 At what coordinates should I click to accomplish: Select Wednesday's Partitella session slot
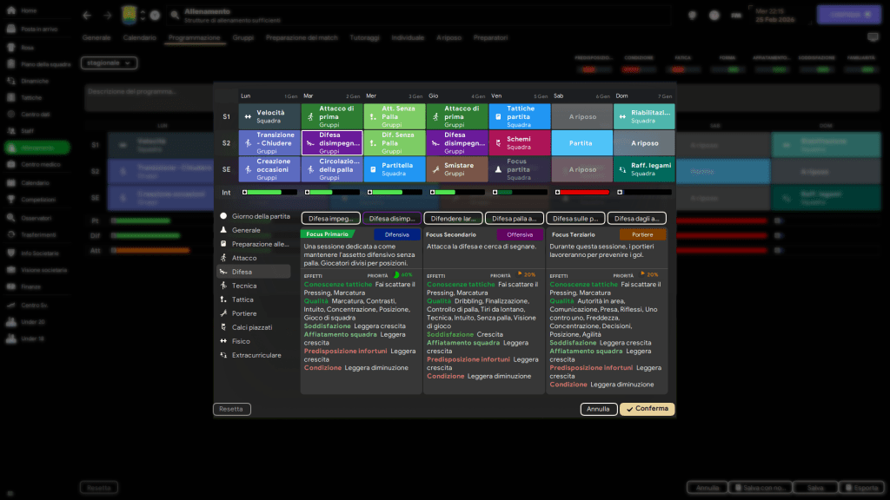395,168
